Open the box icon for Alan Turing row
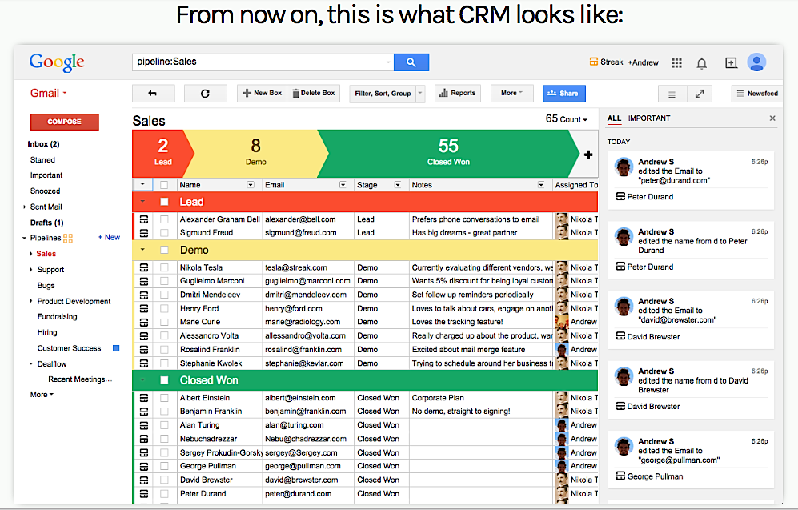This screenshot has width=798, height=510. coord(144,425)
